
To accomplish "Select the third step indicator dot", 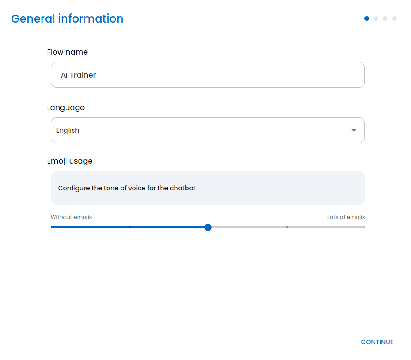I will tap(385, 18).
